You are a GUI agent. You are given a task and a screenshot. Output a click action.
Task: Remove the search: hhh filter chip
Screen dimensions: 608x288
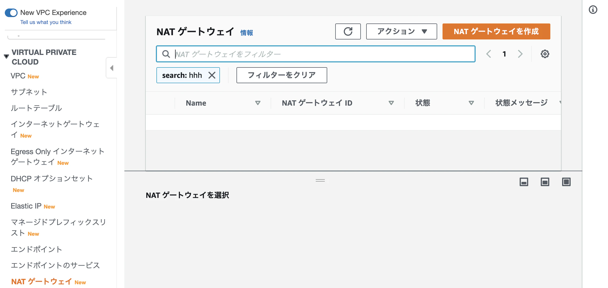(212, 75)
